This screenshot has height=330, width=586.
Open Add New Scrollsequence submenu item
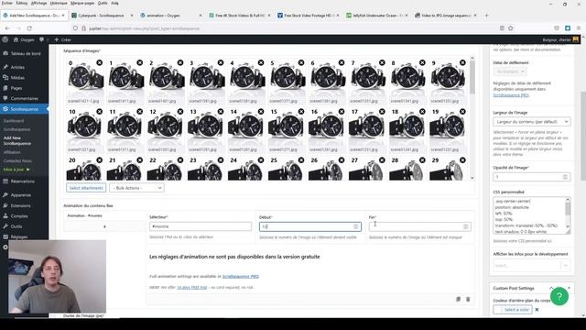(16, 140)
